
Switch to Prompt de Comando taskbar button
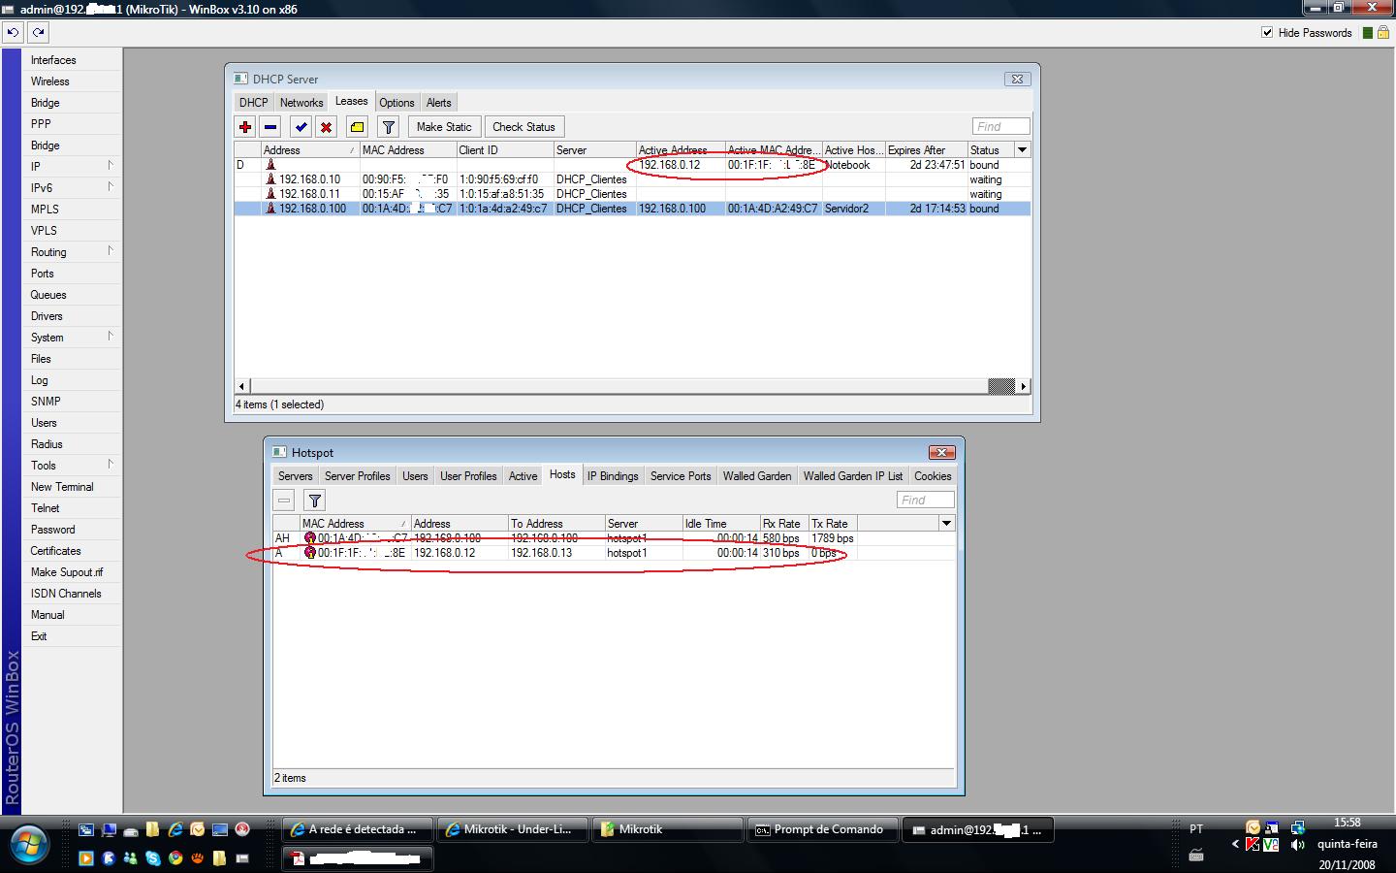click(x=821, y=829)
